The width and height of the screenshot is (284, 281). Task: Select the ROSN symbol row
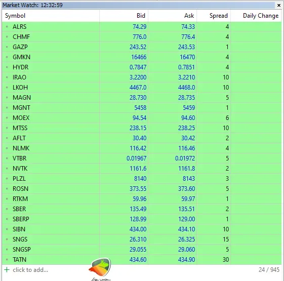pyautogui.click(x=142, y=189)
